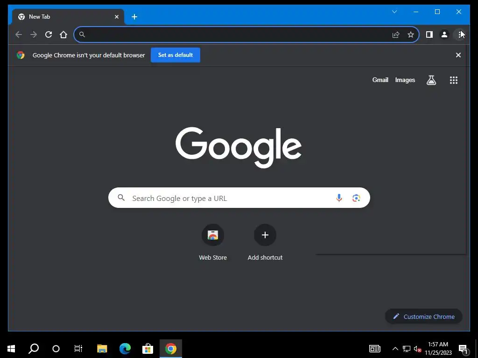Reload the current page
This screenshot has width=478, height=358.
click(49, 34)
